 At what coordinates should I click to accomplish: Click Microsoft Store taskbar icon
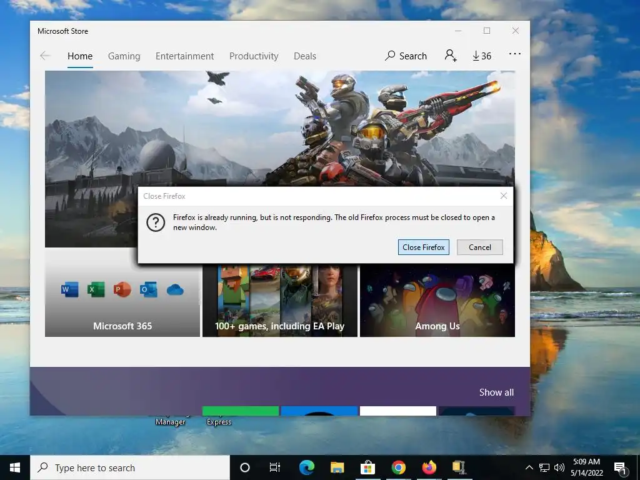(367, 467)
